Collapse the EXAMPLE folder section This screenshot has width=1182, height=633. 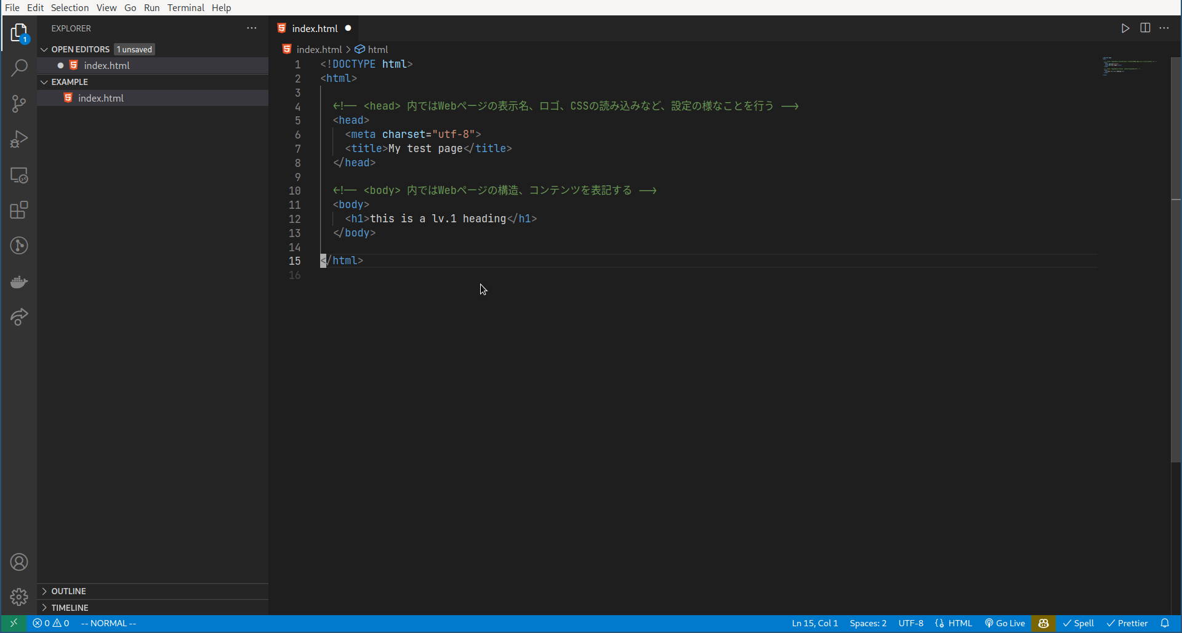click(x=44, y=81)
